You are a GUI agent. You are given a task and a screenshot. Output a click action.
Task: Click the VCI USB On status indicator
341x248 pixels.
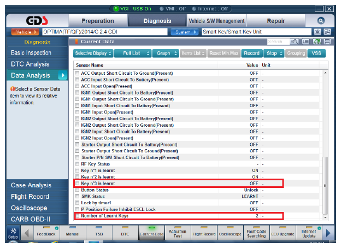(132, 9)
